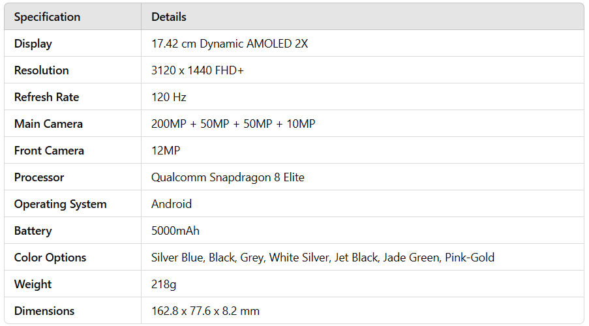
Task: Select the Operating System label
Action: pyautogui.click(x=60, y=204)
